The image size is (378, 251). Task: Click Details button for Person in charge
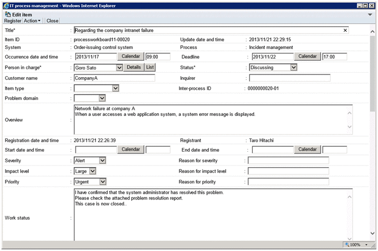134,67
